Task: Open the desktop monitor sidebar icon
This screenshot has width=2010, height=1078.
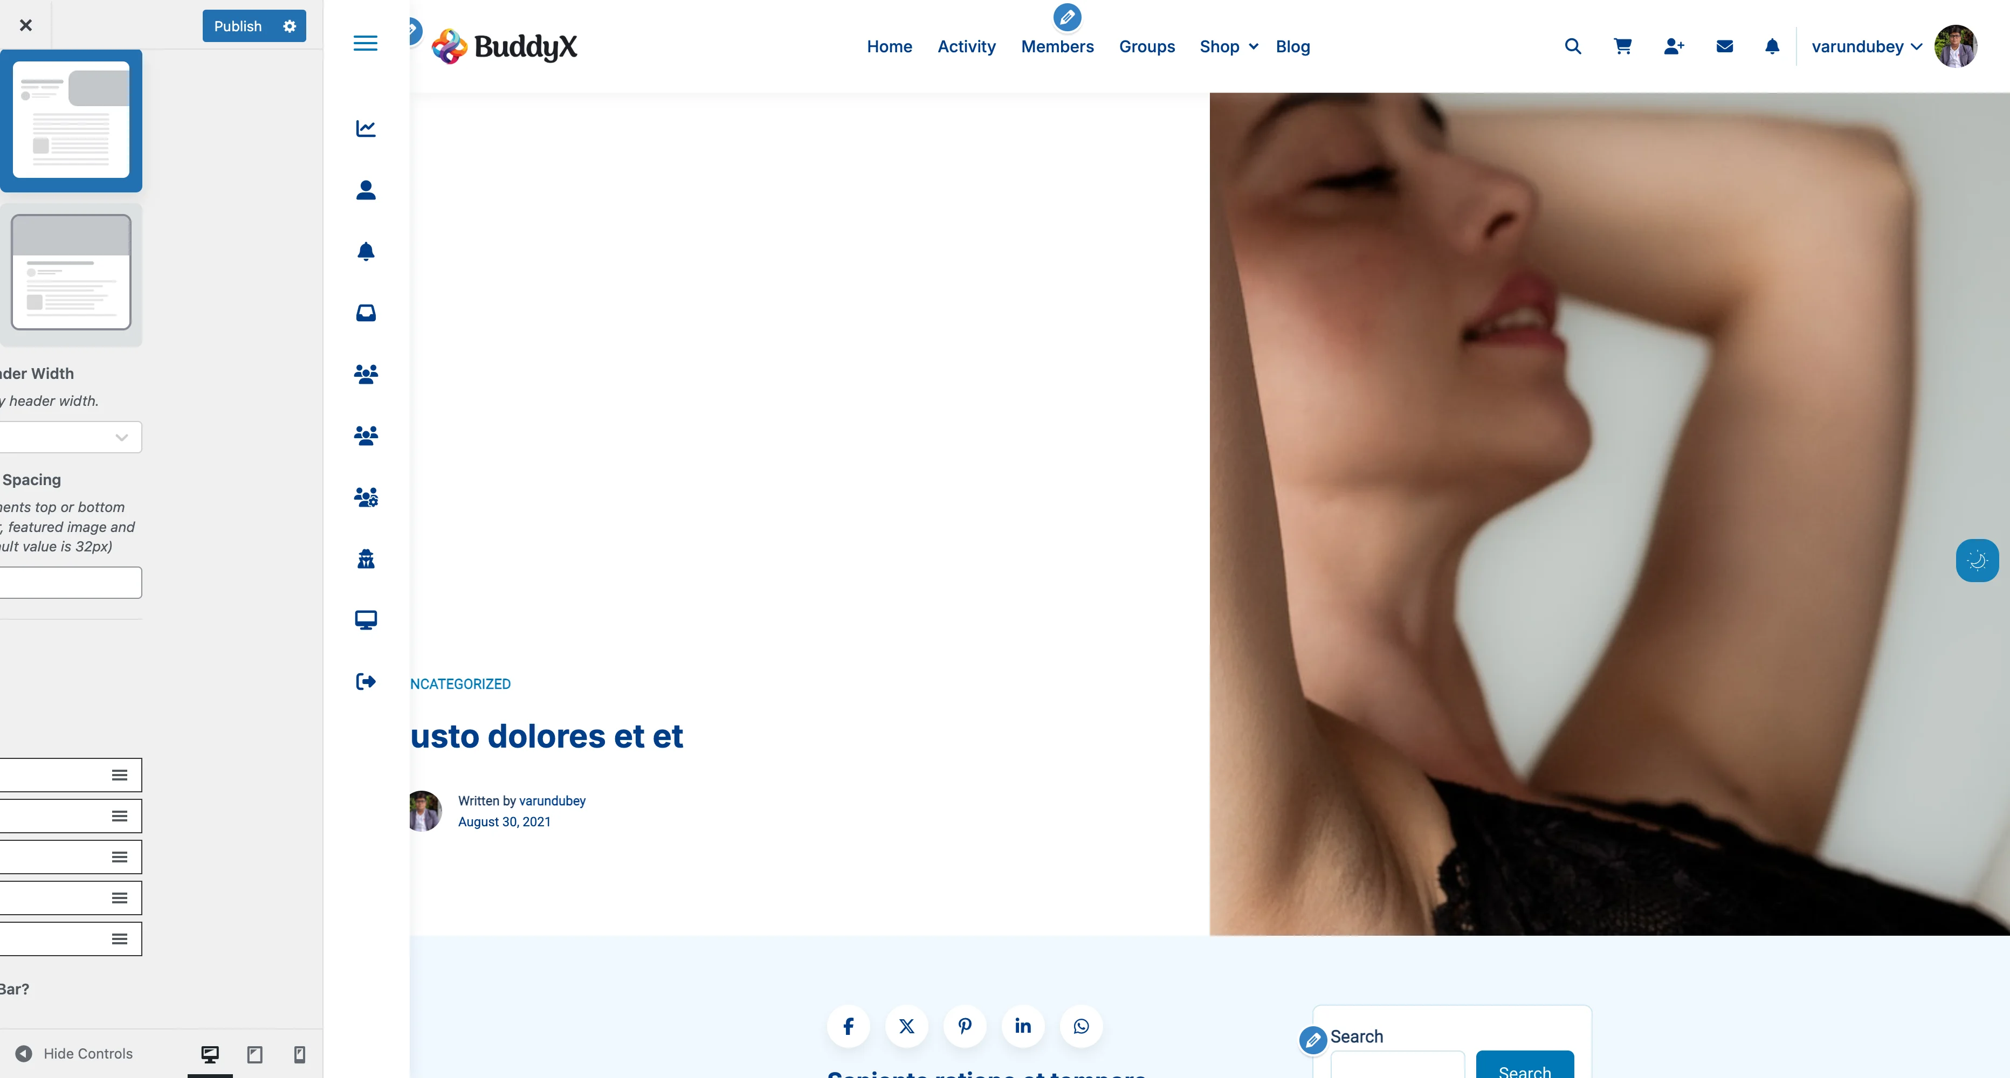Action: (366, 620)
